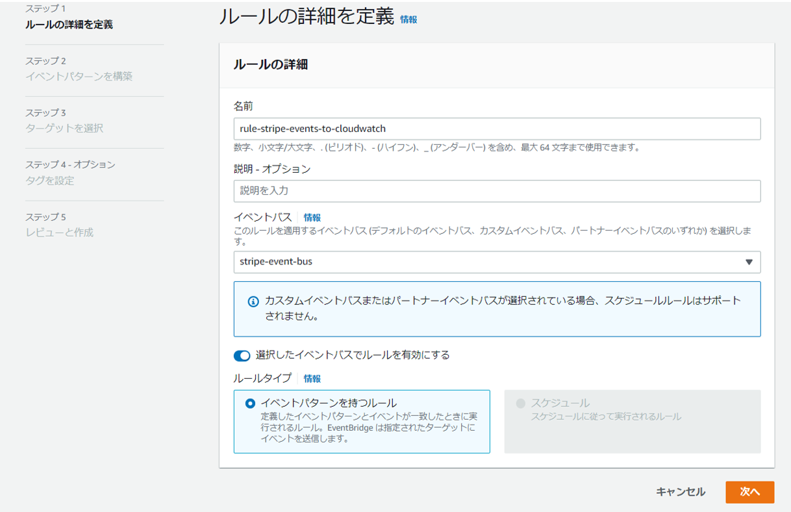Image resolution: width=791 pixels, height=512 pixels.
Task: Open the stripe-event-bus dropdown
Action: coord(497,262)
